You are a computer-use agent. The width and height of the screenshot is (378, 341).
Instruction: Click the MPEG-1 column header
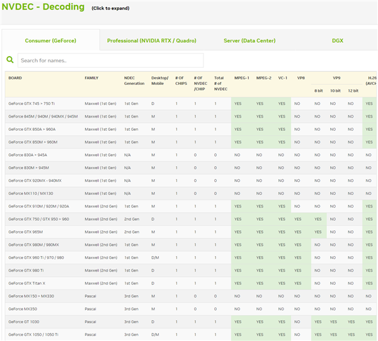tap(241, 77)
